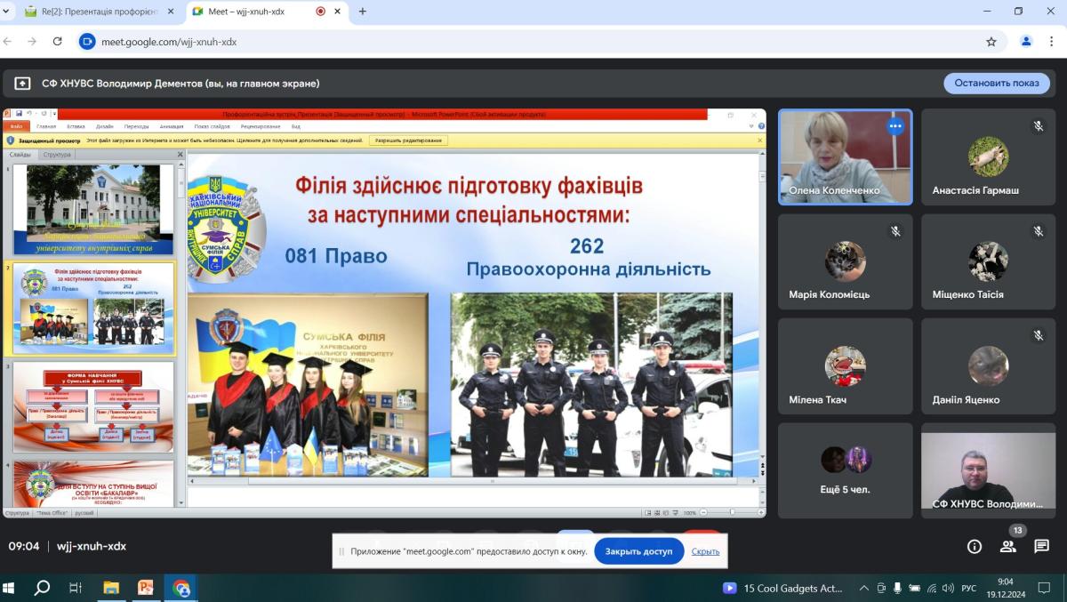Click the Chrome profile avatar icon
Viewport: 1067px width, 602px height.
point(1026,41)
